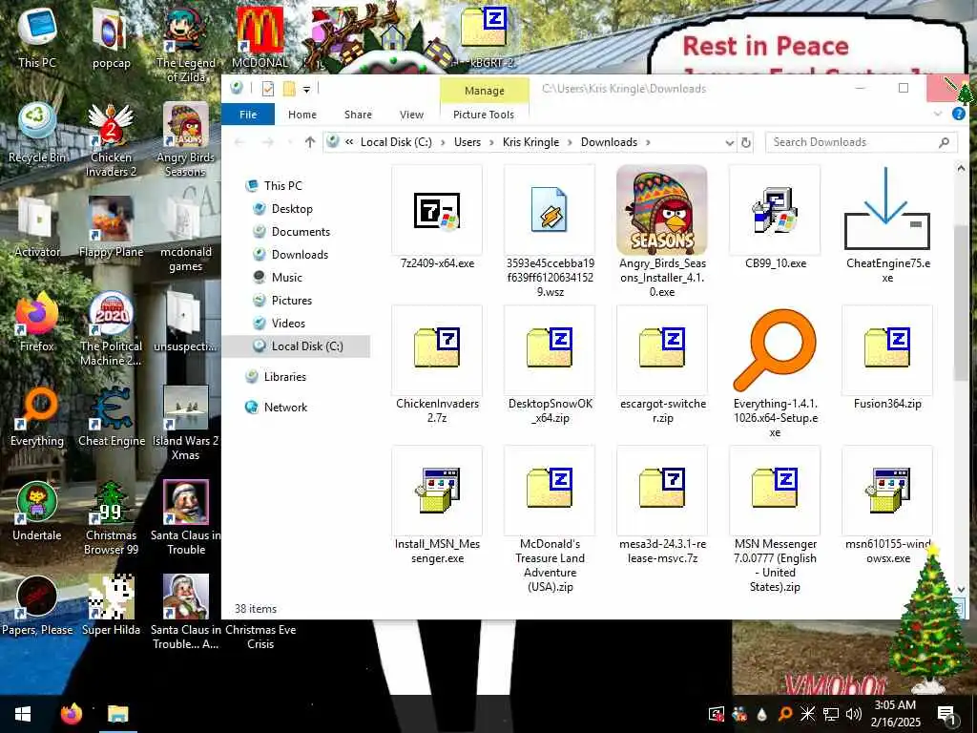The height and width of the screenshot is (733, 977).
Task: Click Local Disk (C:) breadcrumb
Action: [x=396, y=142]
